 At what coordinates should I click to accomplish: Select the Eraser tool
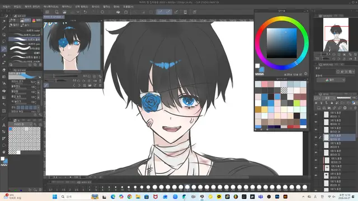tap(4, 70)
